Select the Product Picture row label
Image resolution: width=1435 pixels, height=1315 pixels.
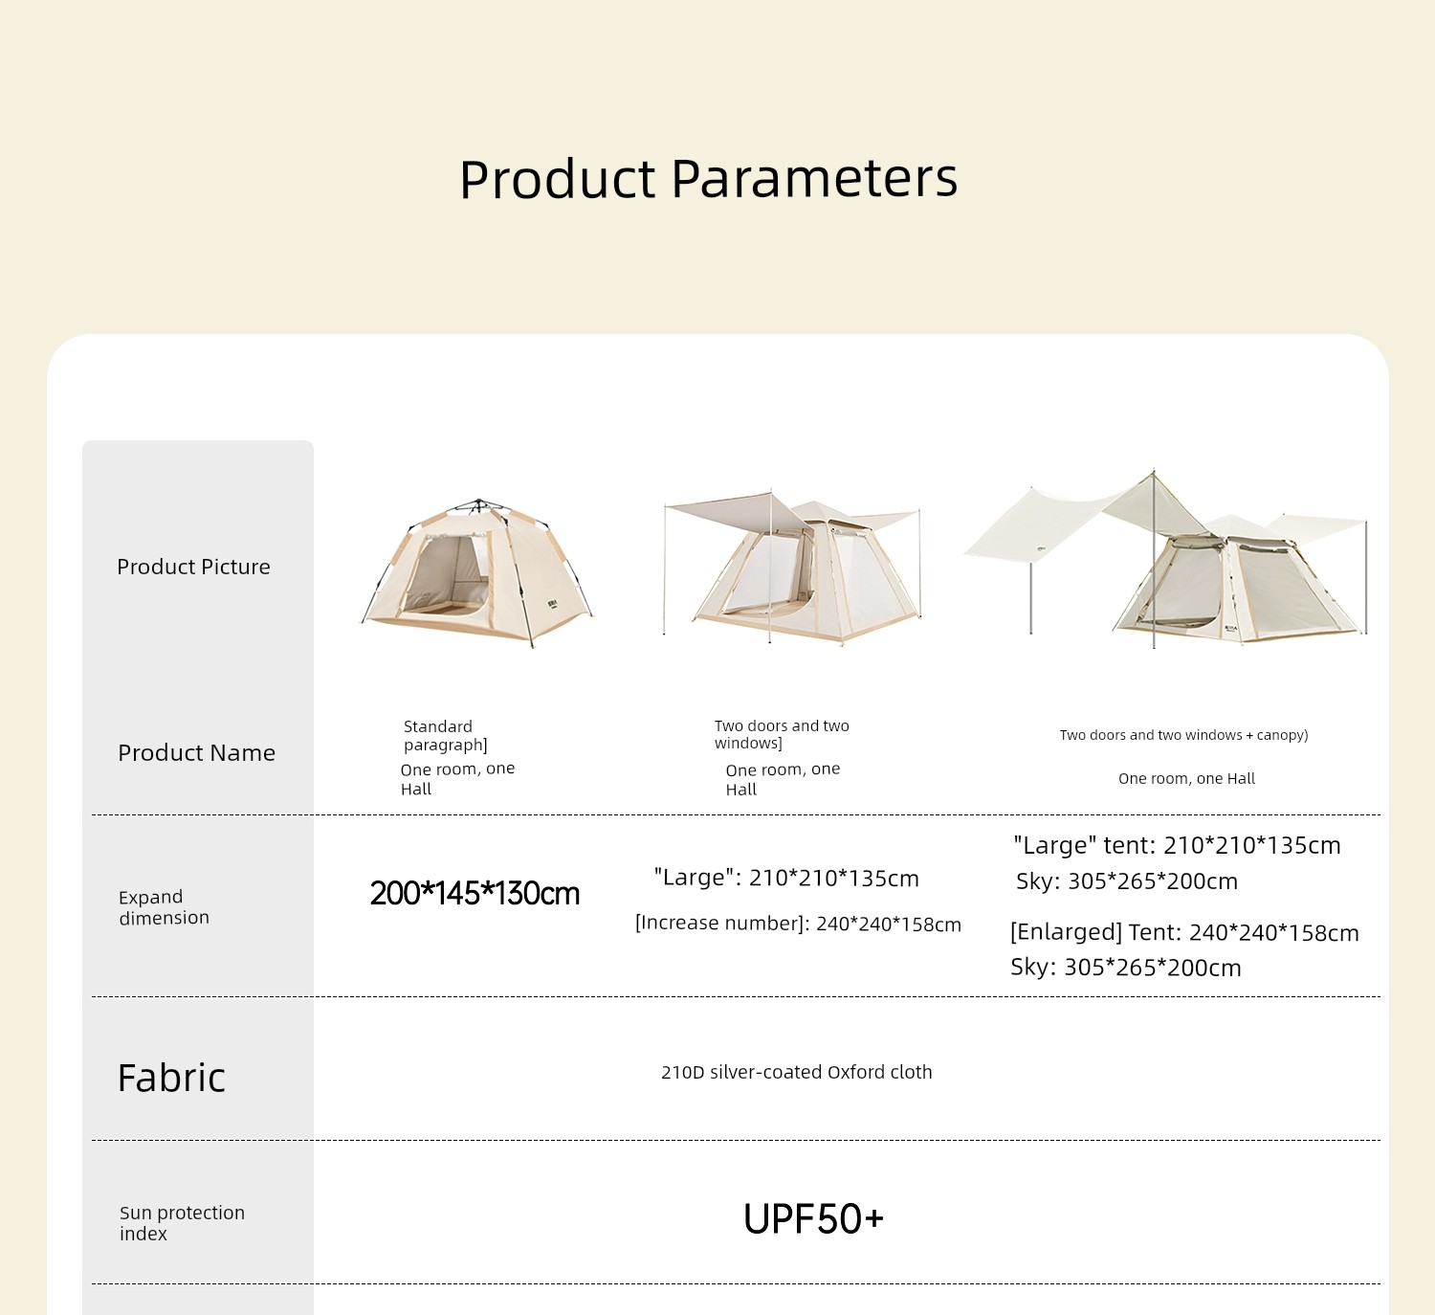coord(193,567)
